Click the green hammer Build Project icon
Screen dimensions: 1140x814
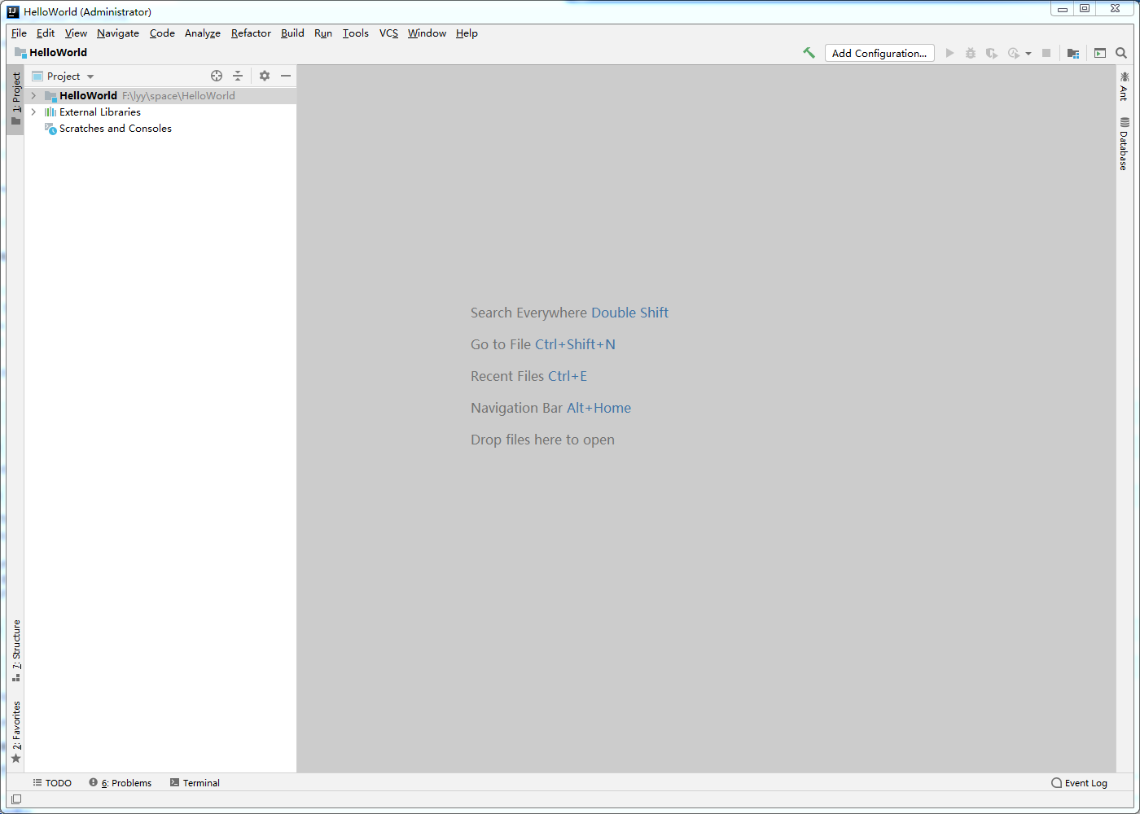(809, 53)
